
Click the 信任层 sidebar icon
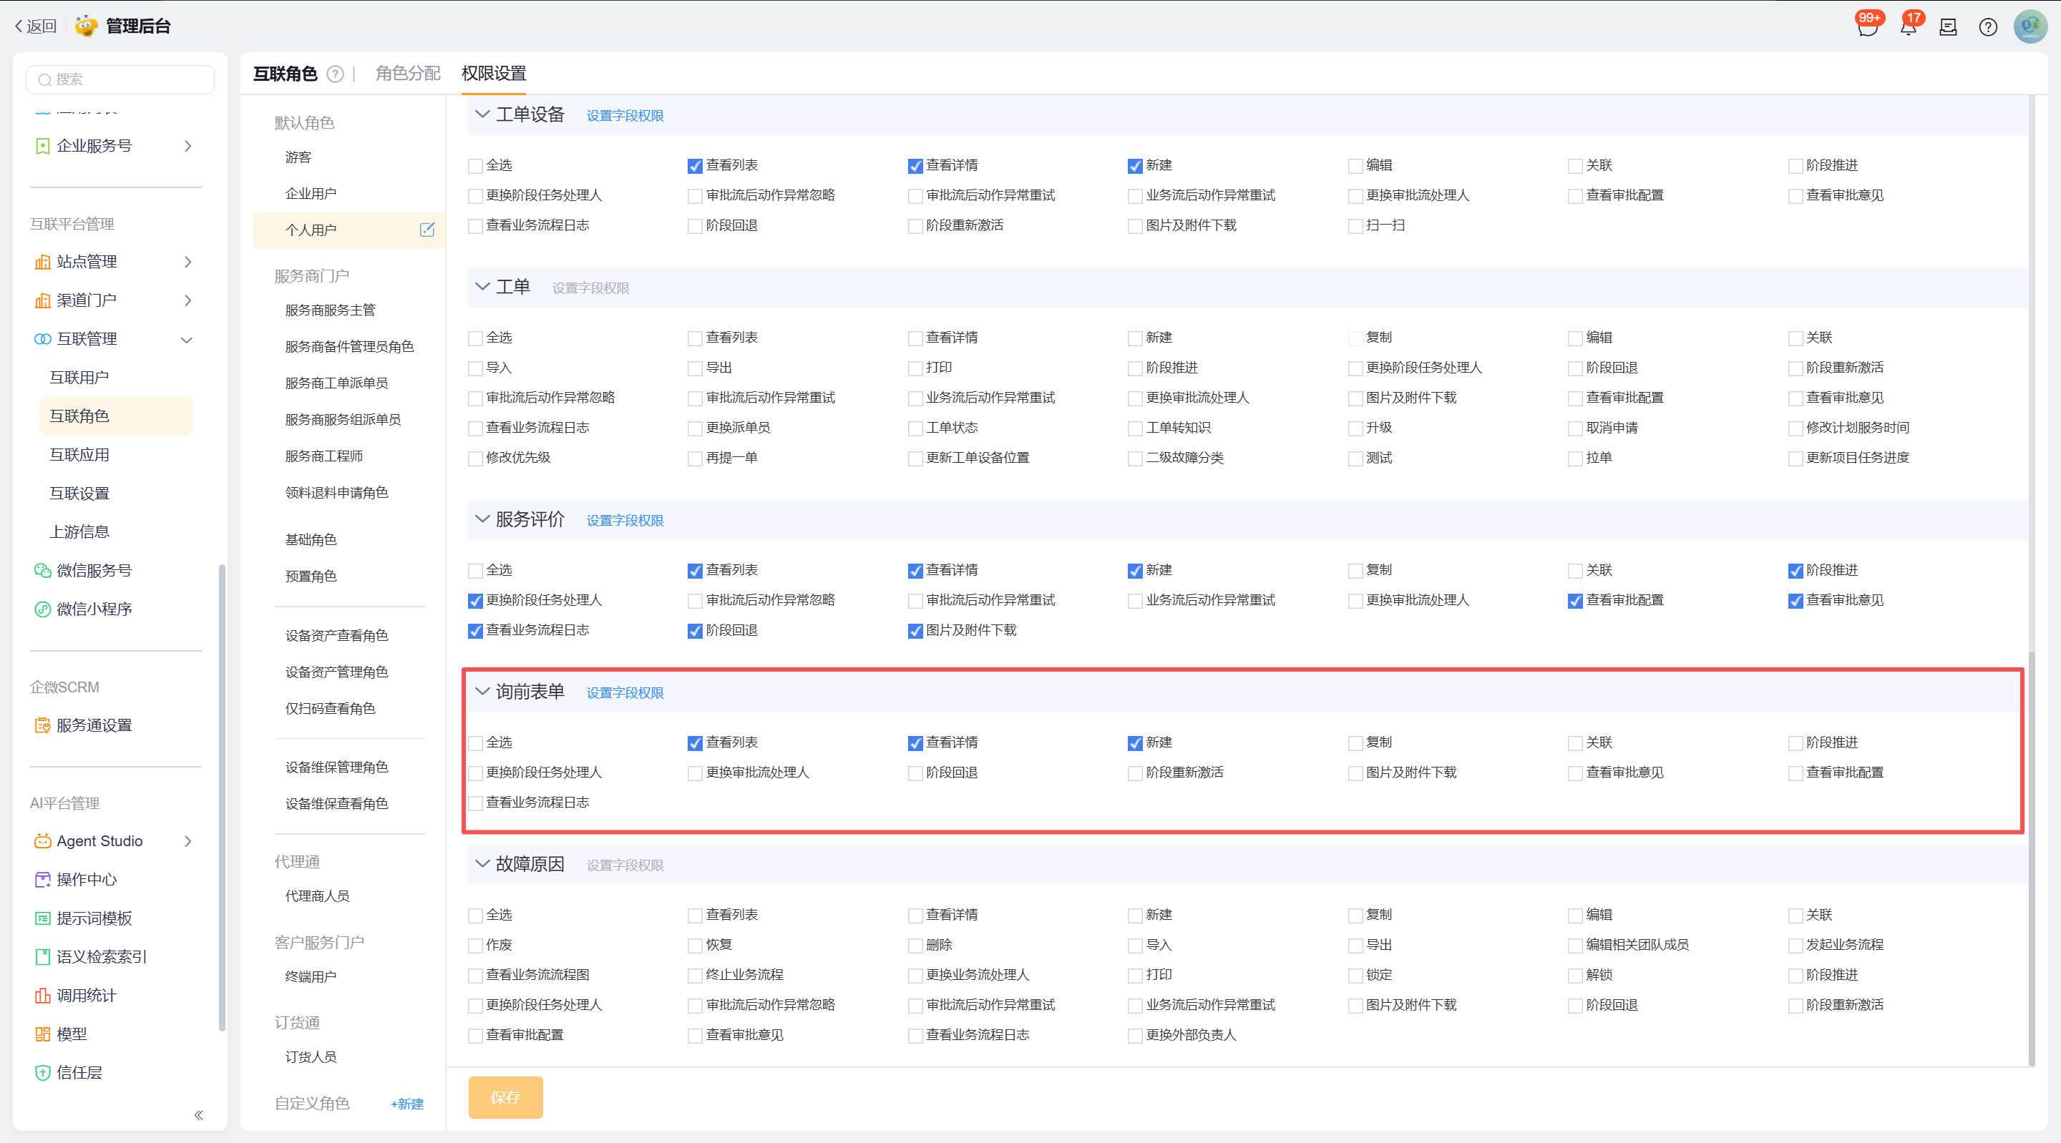tap(42, 1073)
